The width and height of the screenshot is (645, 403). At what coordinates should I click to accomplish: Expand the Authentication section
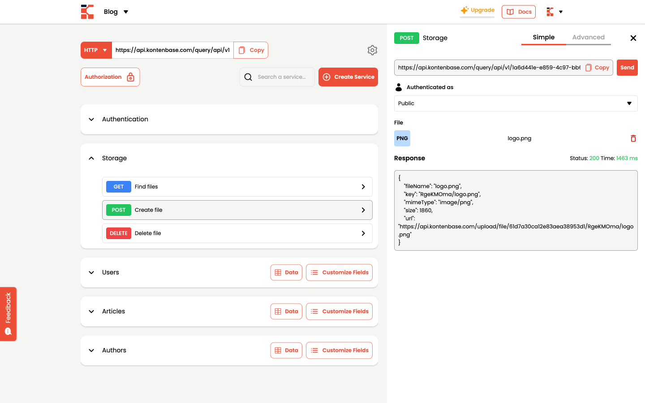tap(91, 120)
